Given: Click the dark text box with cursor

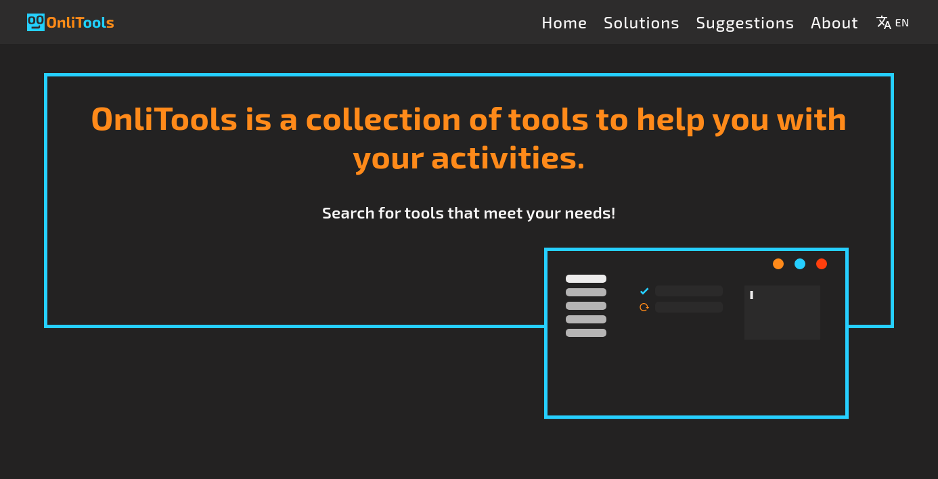Looking at the screenshot, I should click(782, 313).
